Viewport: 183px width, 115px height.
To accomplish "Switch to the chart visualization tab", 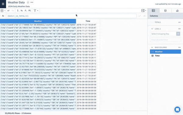I will [177, 11].
